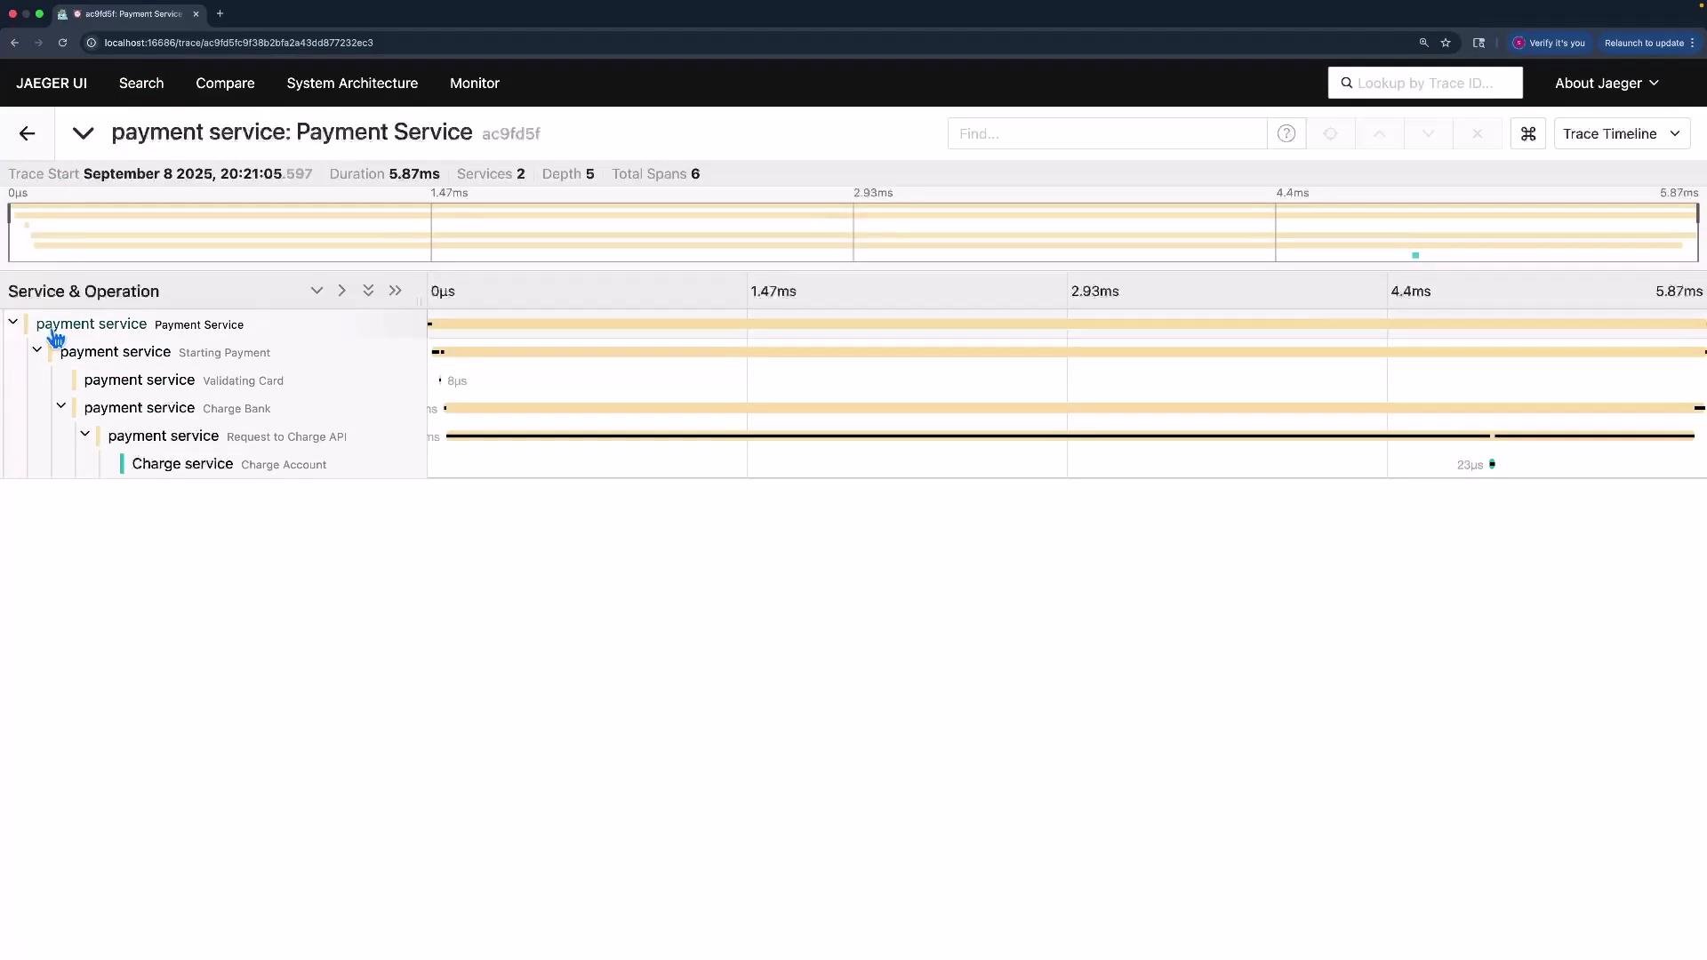Image resolution: width=1707 pixels, height=960 pixels.
Task: Click the Total Spans 6 label
Action: tap(655, 173)
